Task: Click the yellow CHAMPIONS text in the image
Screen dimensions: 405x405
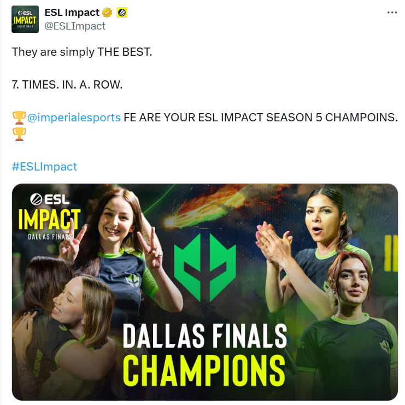Action: [x=204, y=370]
